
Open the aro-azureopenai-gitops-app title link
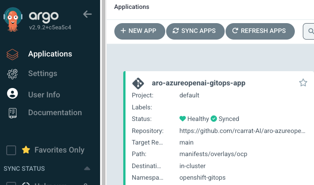pyautogui.click(x=198, y=83)
